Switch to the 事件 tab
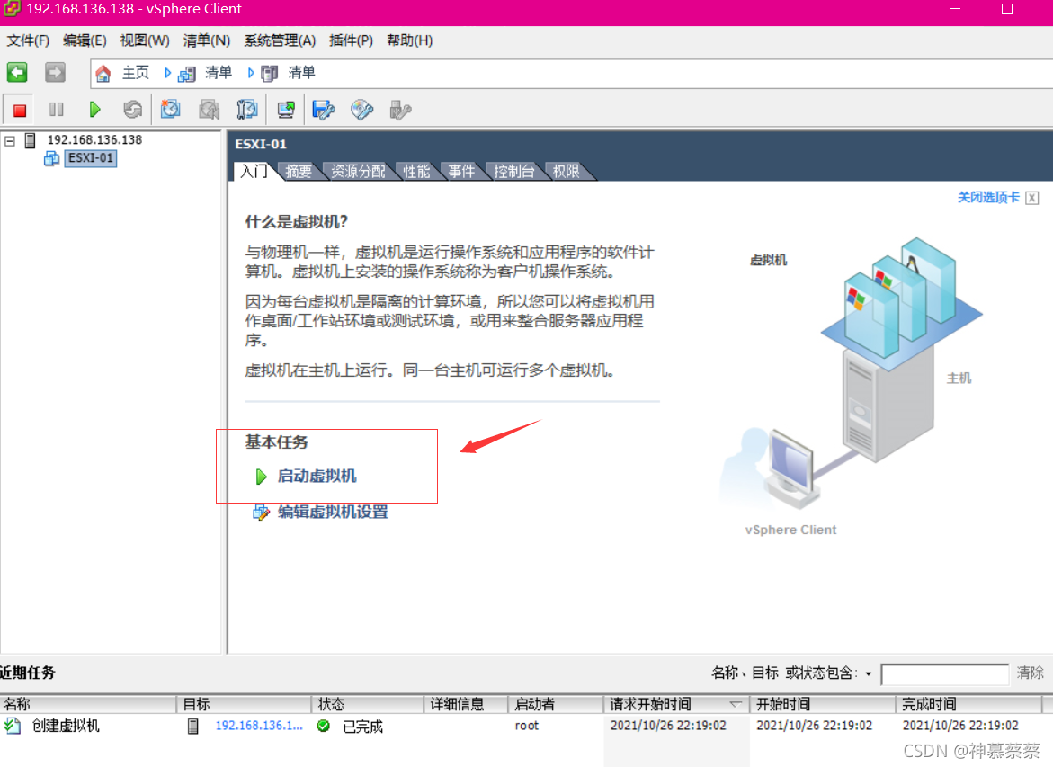 (461, 171)
